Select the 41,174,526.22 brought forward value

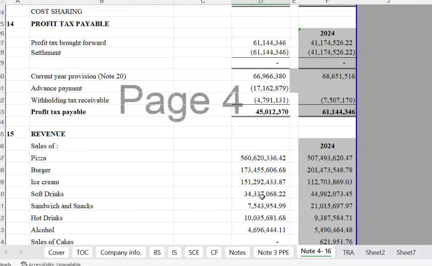point(331,43)
